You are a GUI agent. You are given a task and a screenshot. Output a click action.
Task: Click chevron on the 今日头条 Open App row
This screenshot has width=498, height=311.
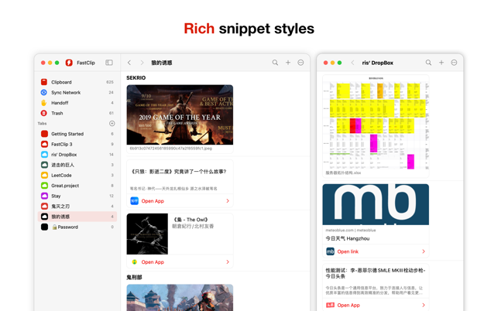pos(424,305)
